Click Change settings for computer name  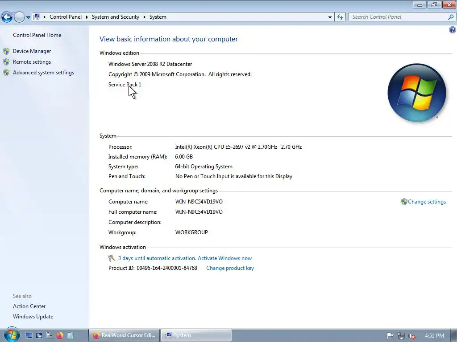pyautogui.click(x=427, y=202)
